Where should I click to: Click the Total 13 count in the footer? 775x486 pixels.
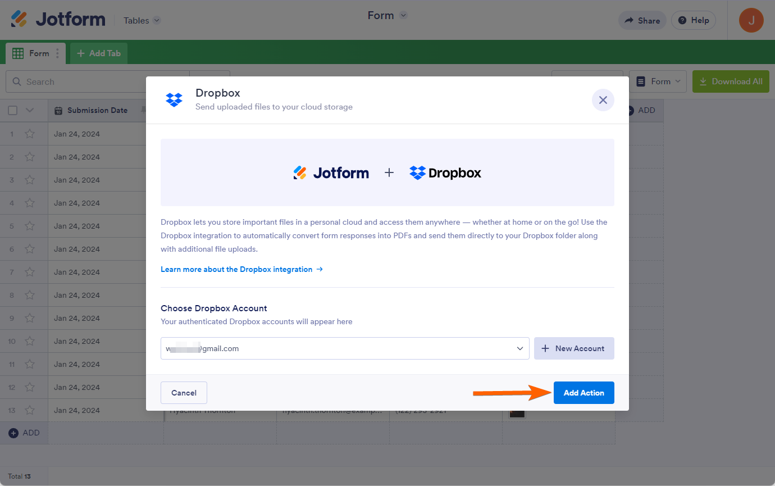19,476
